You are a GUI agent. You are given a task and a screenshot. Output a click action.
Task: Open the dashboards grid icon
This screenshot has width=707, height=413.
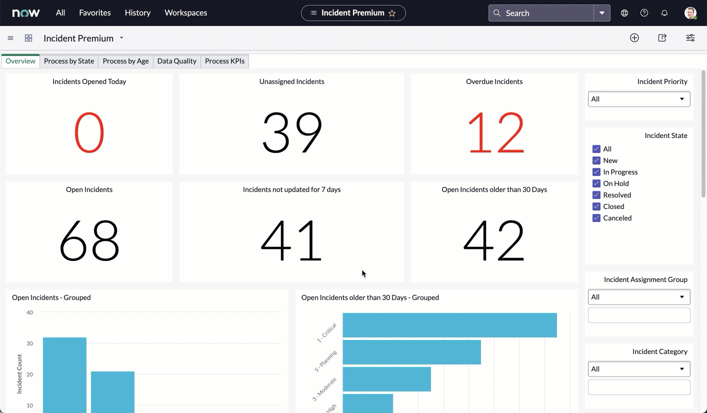click(28, 38)
